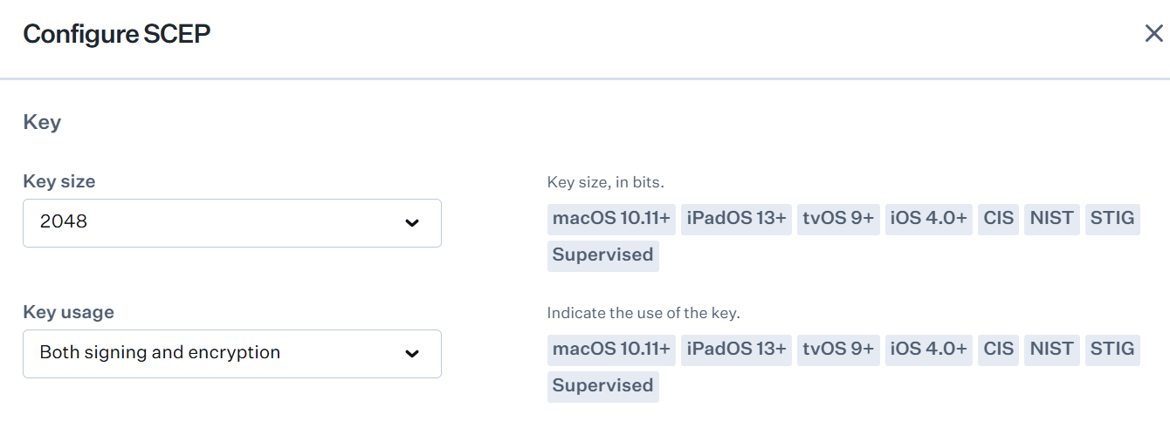Click the STIG badge under Key size
Viewport: 1170px width, 428px height.
click(1112, 219)
